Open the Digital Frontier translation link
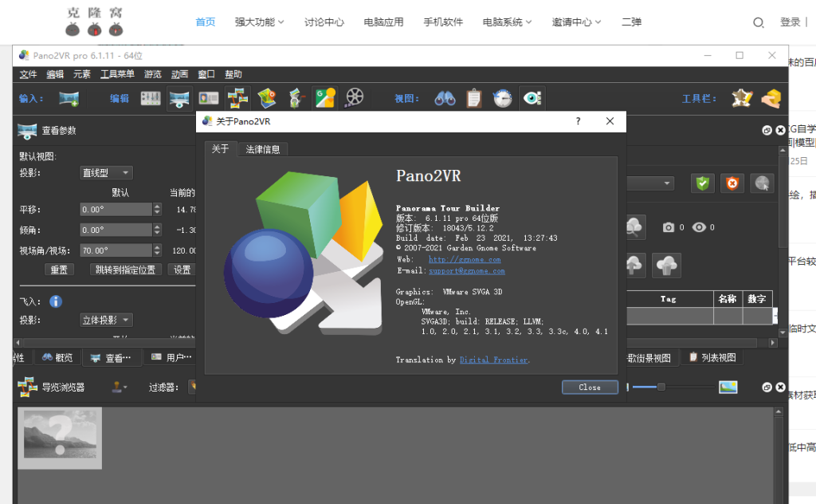The width and height of the screenshot is (816, 504). coord(494,360)
